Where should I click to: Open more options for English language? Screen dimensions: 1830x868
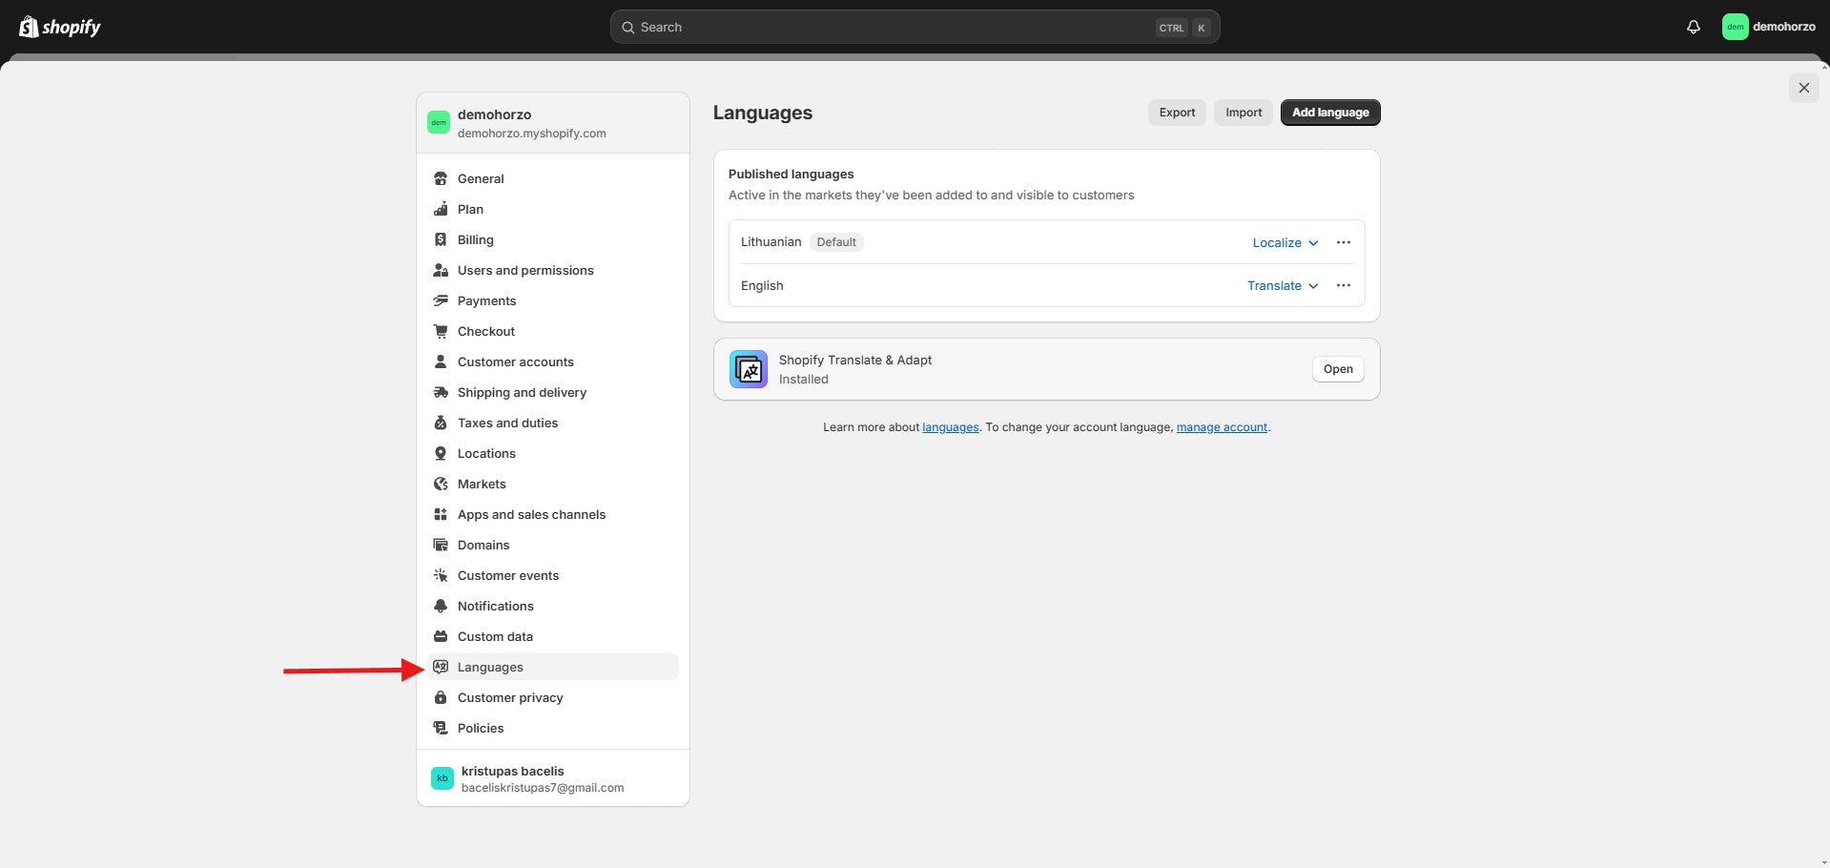1343,285
